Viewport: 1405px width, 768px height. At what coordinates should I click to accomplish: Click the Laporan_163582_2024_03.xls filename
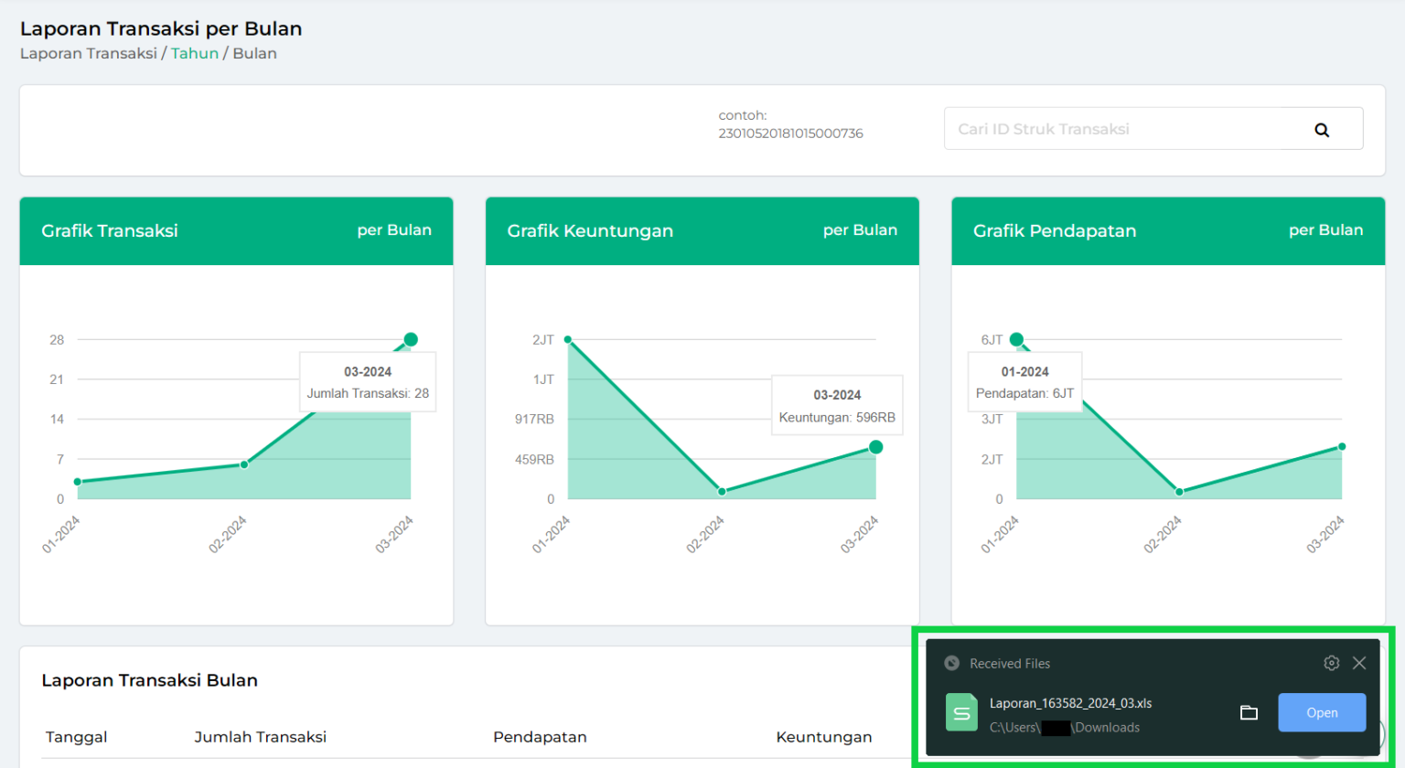pyautogui.click(x=1070, y=703)
